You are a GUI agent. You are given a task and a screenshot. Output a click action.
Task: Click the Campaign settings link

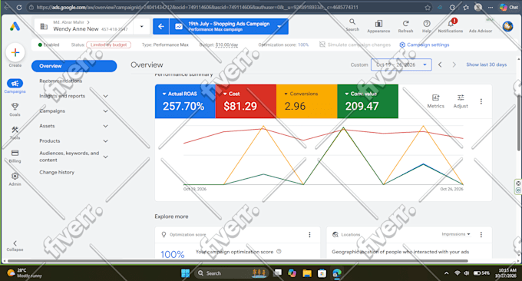click(428, 45)
